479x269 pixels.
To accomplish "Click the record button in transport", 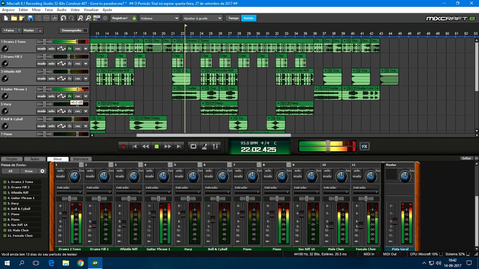I will (x=123, y=146).
